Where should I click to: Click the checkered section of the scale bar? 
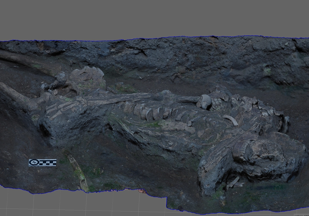pyautogui.click(x=48, y=162)
